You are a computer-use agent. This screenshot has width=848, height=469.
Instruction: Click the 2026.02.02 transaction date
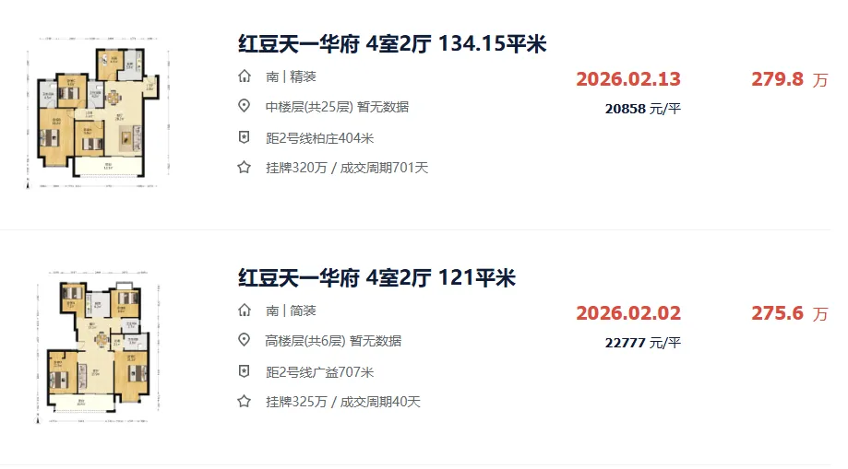pyautogui.click(x=628, y=313)
